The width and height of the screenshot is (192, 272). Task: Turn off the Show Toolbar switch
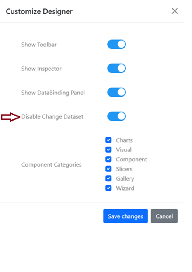(x=116, y=44)
